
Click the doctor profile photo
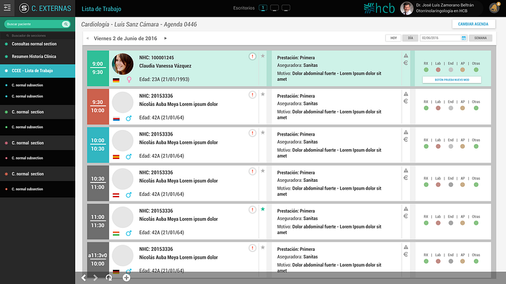pyautogui.click(x=407, y=9)
